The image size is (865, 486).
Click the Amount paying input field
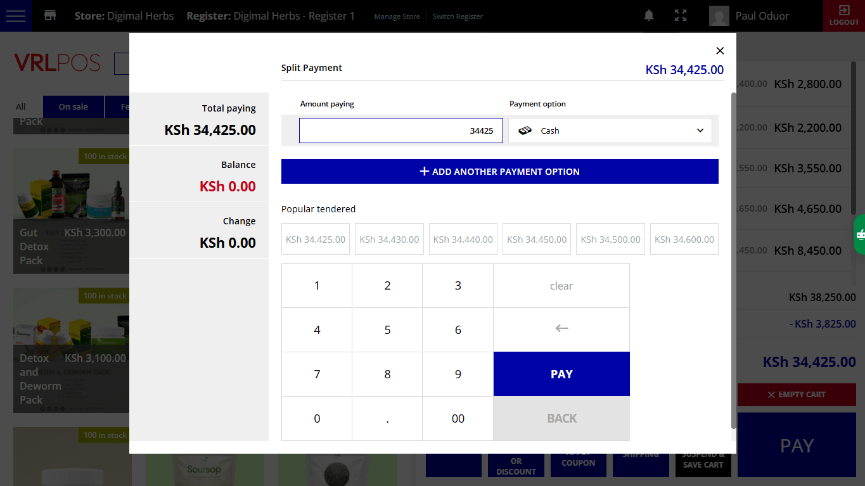[x=401, y=131]
